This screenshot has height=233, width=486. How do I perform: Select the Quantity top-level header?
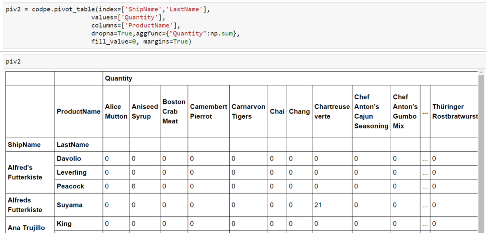[x=119, y=78]
